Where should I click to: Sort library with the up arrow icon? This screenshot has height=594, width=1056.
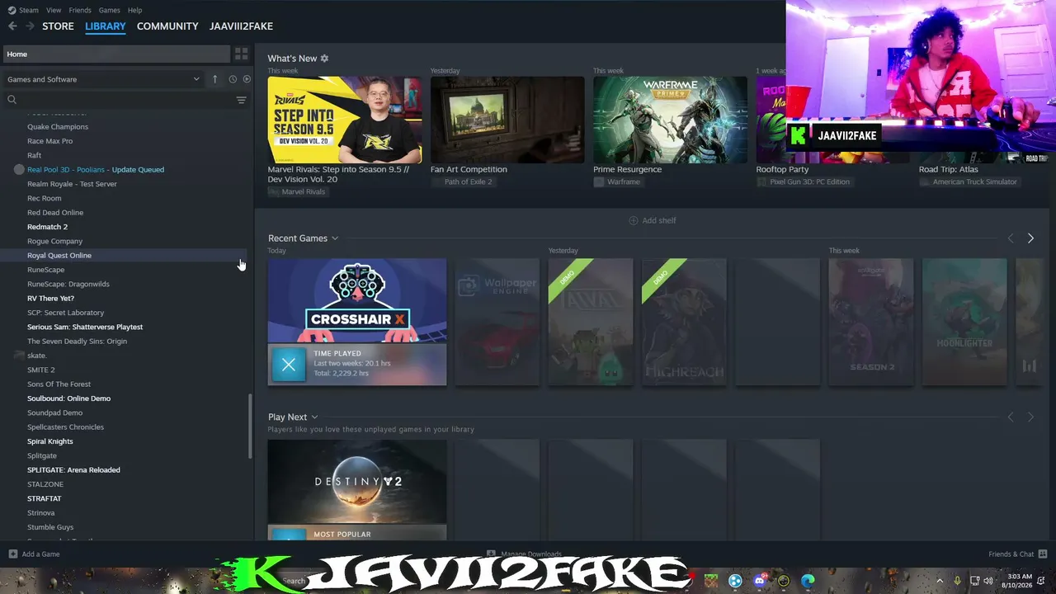[x=215, y=79]
